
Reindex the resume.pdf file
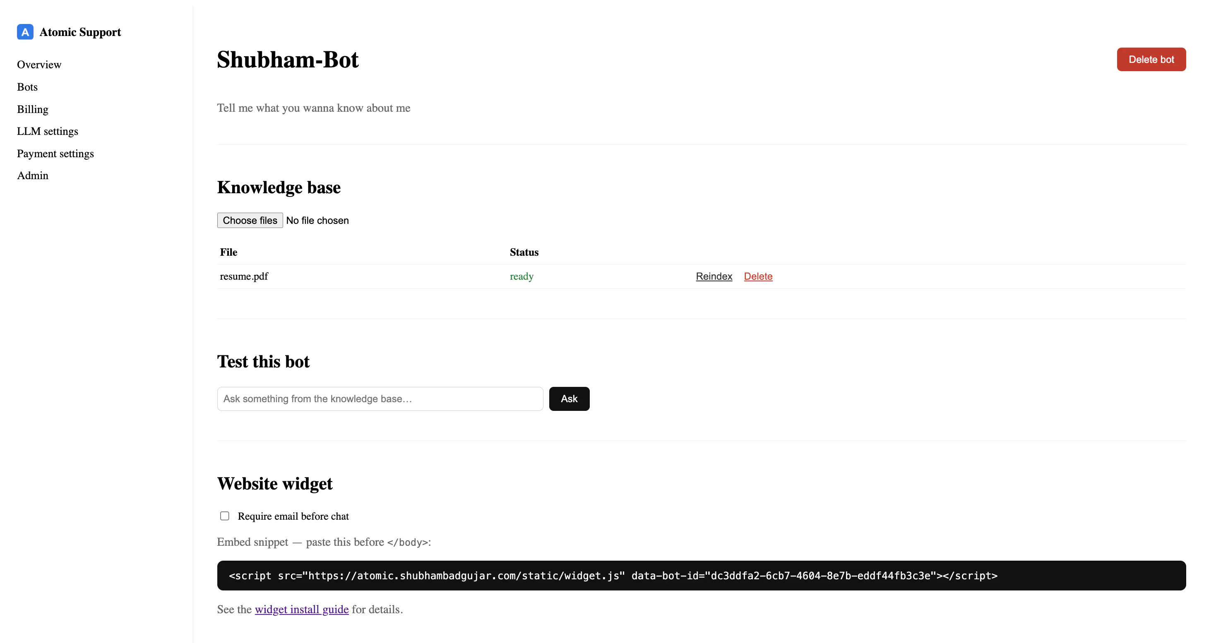coord(714,276)
